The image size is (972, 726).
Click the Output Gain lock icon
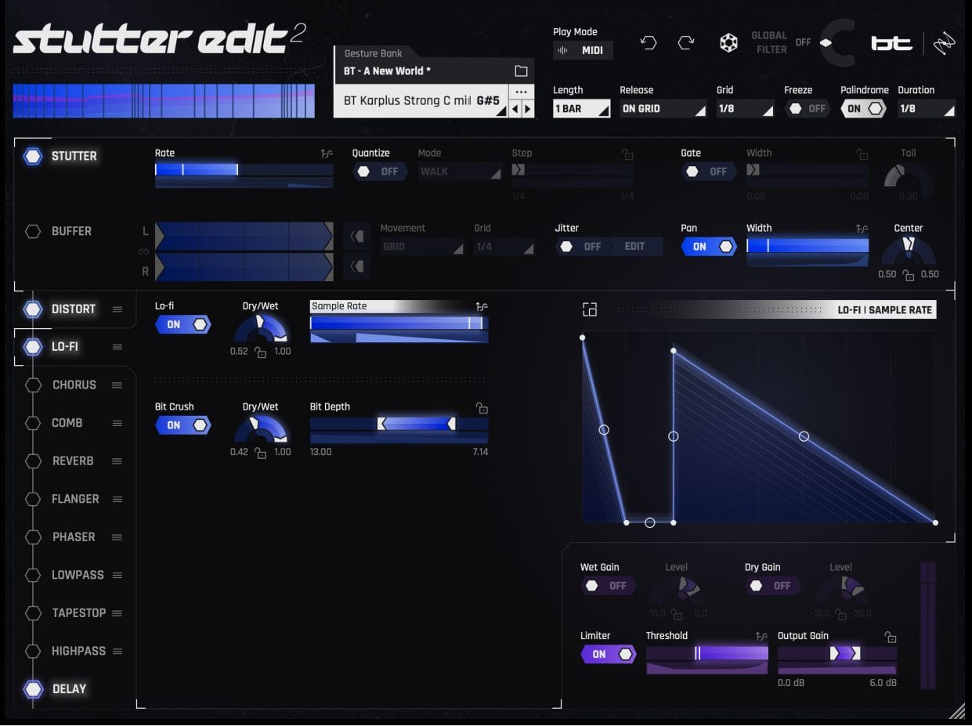pyautogui.click(x=890, y=637)
